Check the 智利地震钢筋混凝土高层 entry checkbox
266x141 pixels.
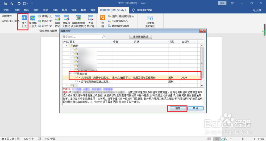(77, 81)
